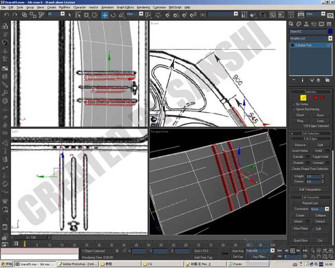335x268 pixels.
Task: Open Connect settings box button
Action: point(328,163)
